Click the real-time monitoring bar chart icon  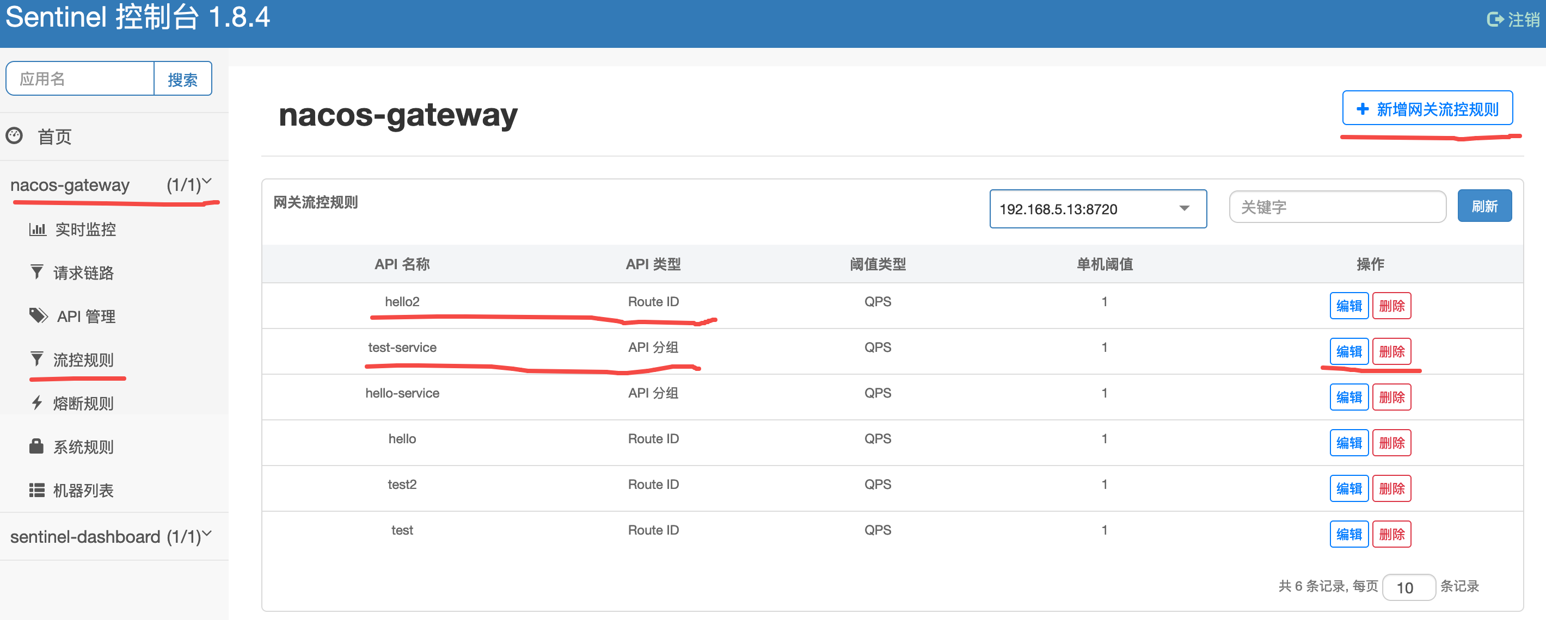(37, 229)
